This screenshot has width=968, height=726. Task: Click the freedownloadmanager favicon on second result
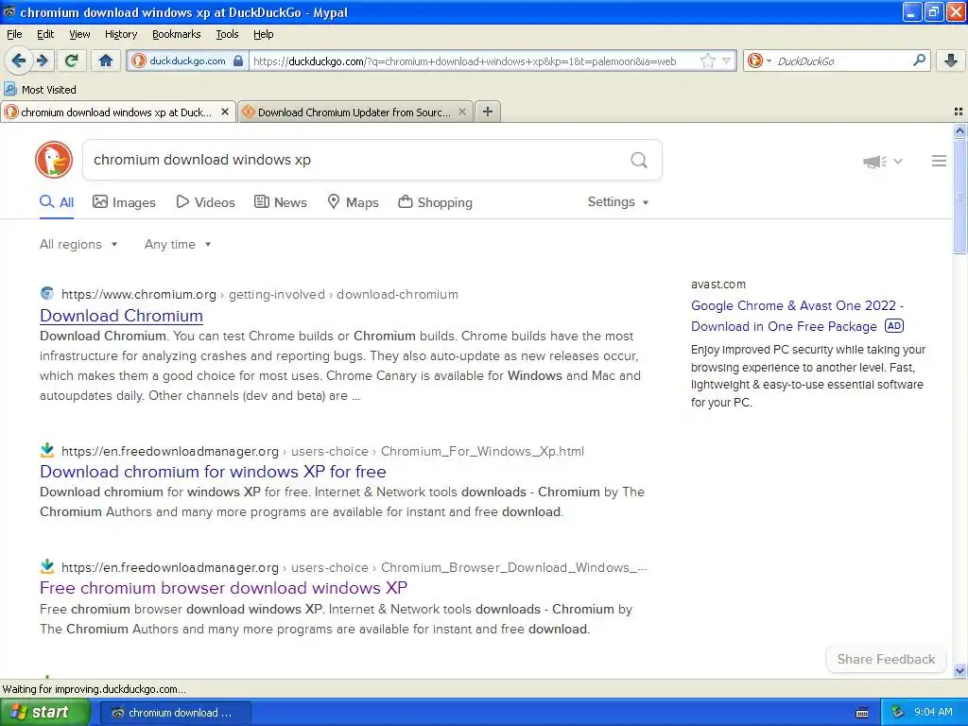(x=47, y=450)
